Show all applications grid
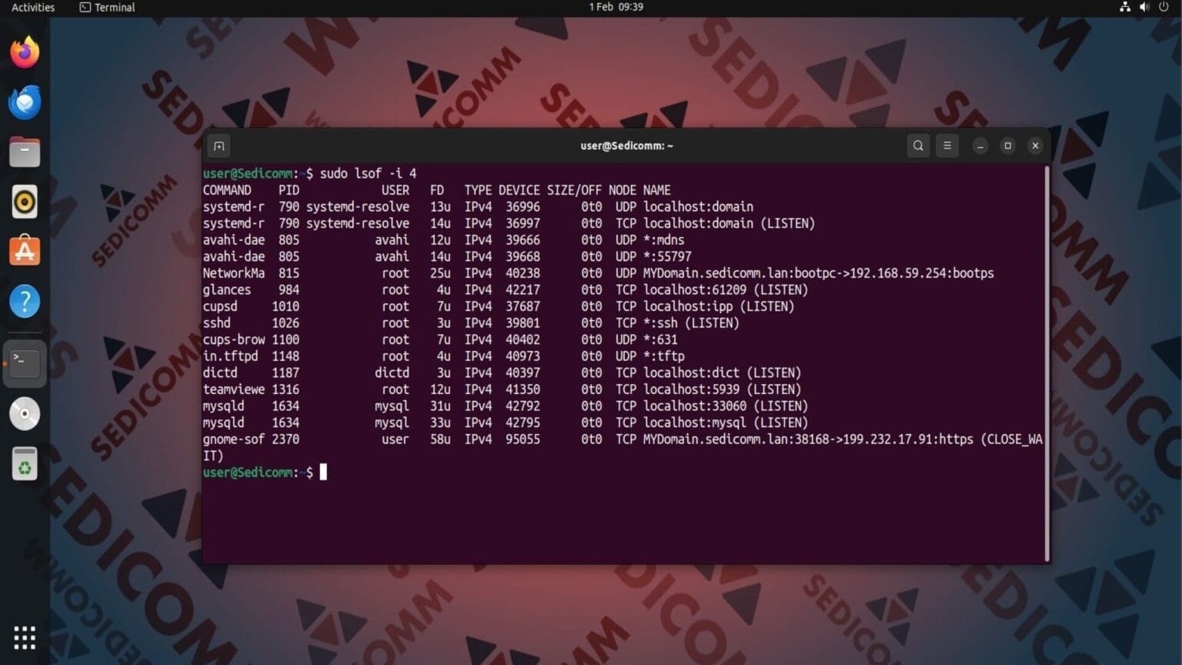The height and width of the screenshot is (665, 1182). (x=25, y=637)
